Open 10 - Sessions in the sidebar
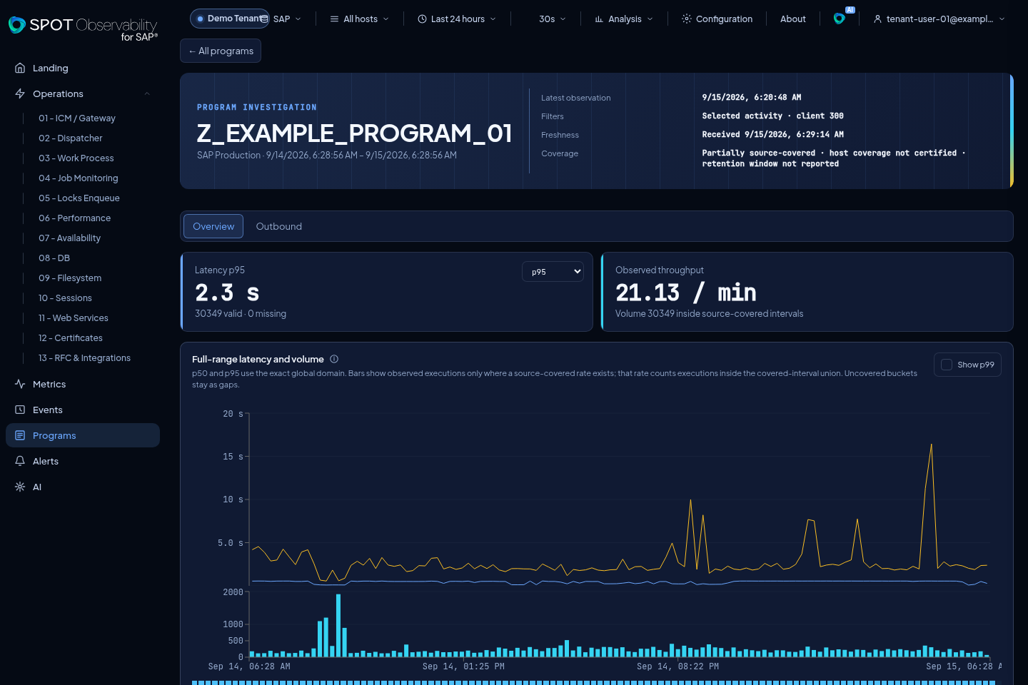The width and height of the screenshot is (1028, 685). pyautogui.click(x=65, y=298)
